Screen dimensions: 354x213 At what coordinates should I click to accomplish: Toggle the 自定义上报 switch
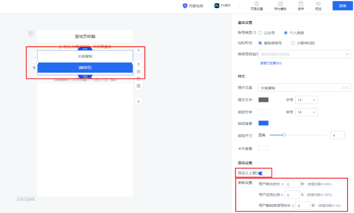(x=262, y=173)
